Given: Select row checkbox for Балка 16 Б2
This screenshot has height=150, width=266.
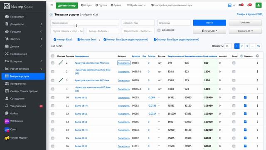Looking at the screenshot, I should (53, 97).
